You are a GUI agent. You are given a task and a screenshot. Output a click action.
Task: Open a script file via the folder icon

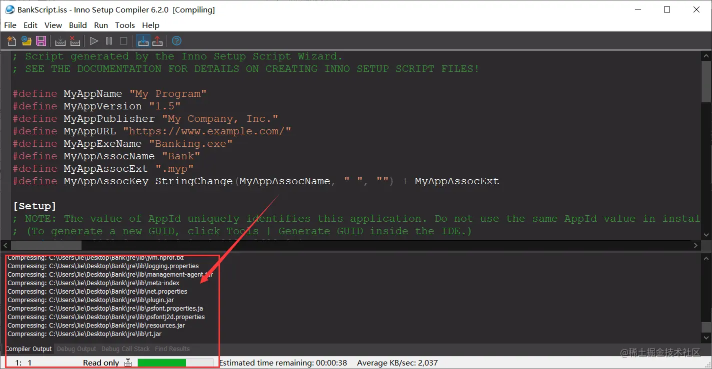click(26, 41)
